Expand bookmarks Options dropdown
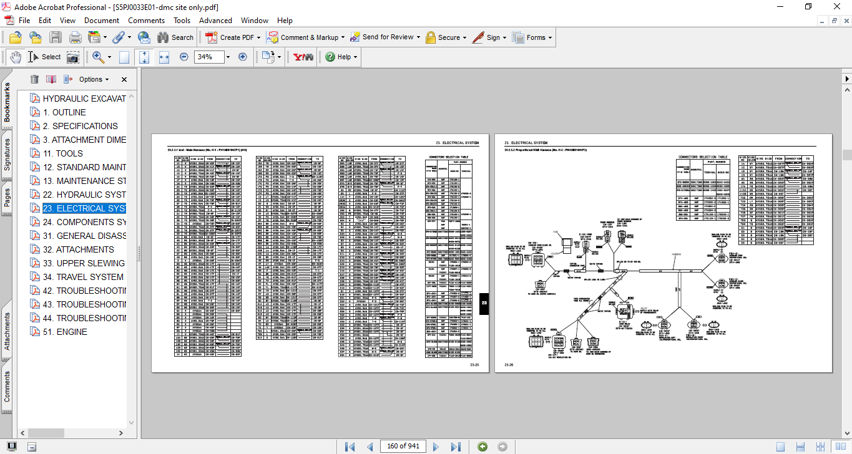 (94, 79)
